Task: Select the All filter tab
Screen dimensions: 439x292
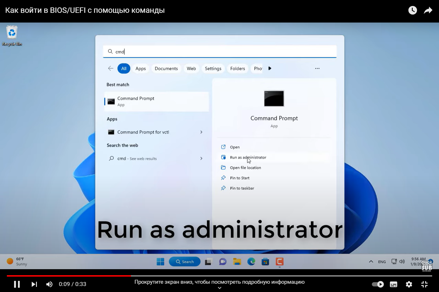Action: tap(124, 68)
